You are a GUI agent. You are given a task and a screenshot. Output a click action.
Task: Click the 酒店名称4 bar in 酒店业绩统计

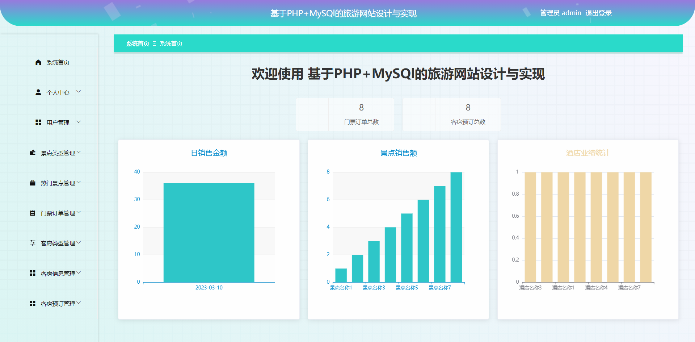pos(596,227)
